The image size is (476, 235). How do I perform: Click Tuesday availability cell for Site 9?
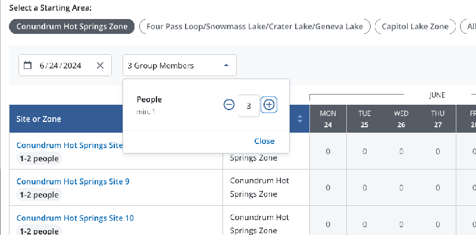[x=365, y=187]
